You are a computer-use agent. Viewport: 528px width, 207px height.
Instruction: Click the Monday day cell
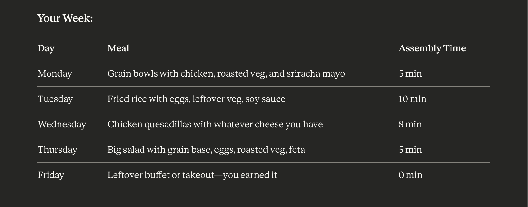pyautogui.click(x=55, y=73)
